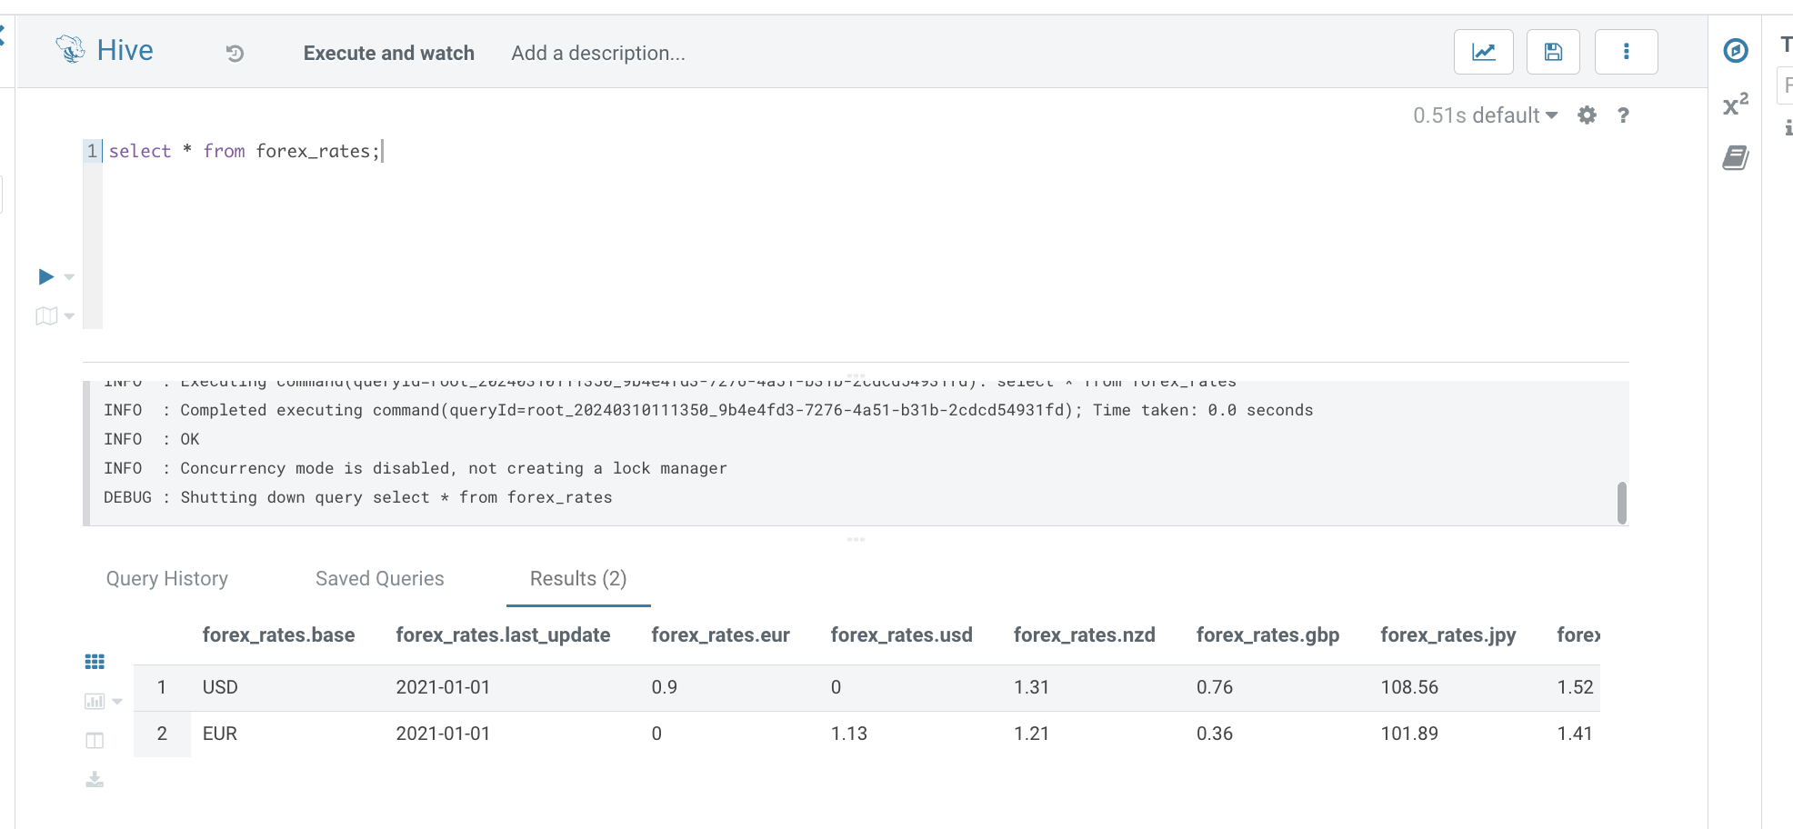The width and height of the screenshot is (1793, 829).
Task: Click the question mark help icon
Action: pyautogui.click(x=1623, y=115)
